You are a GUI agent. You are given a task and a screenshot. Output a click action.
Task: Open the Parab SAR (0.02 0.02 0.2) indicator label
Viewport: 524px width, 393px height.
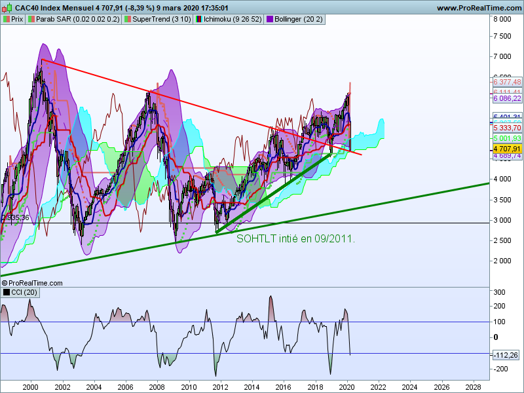73,20
